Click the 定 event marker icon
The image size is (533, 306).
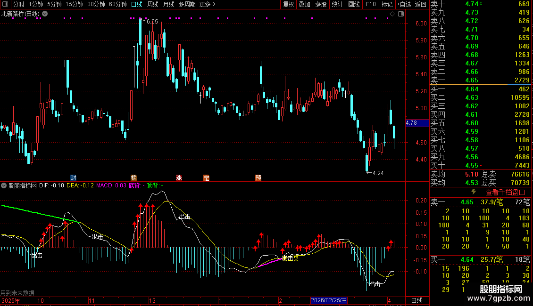click(206, 177)
